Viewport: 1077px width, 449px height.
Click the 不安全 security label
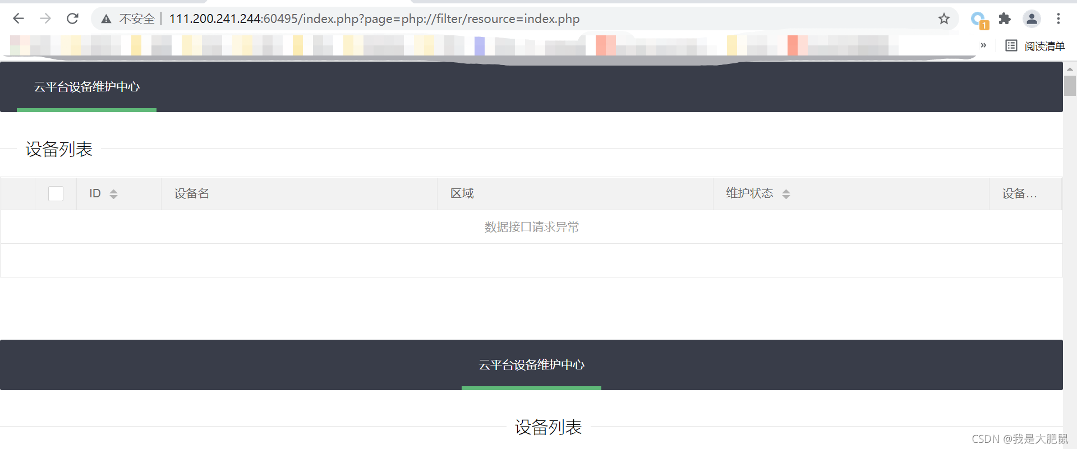137,19
